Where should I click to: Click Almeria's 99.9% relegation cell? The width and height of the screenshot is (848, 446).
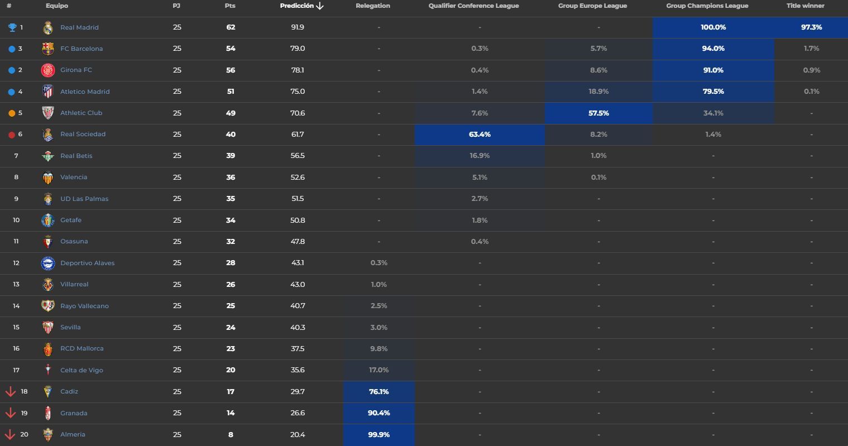tap(379, 434)
